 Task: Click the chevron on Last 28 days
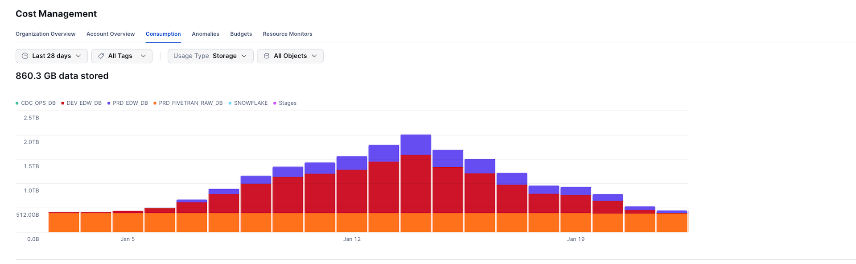click(78, 56)
